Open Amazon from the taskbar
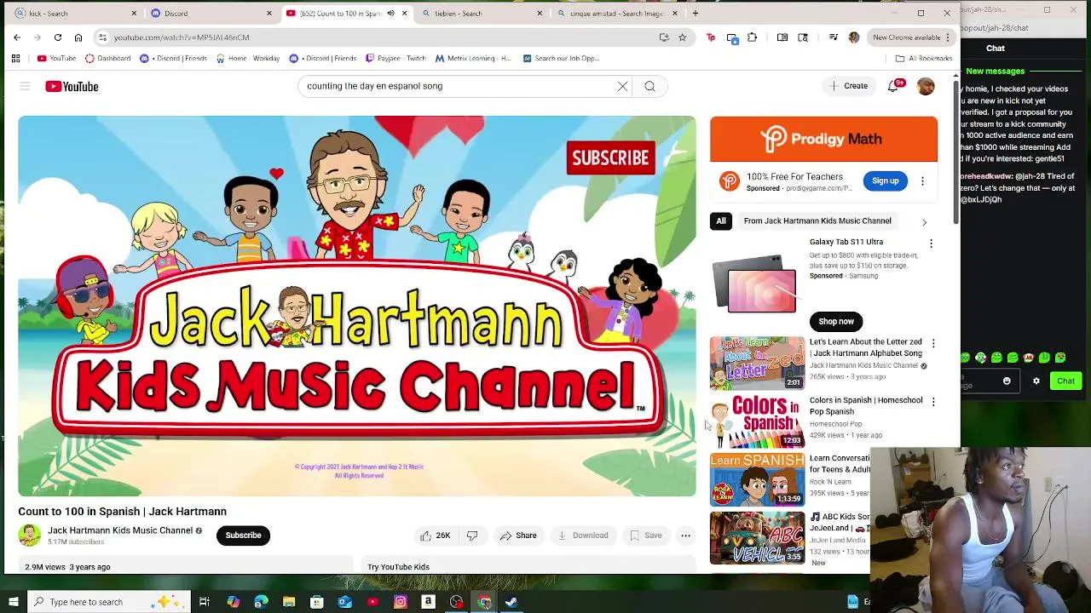 click(428, 602)
